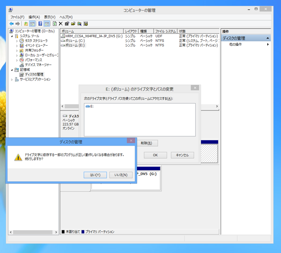The height and width of the screenshot is (253, 281).
Task: Sort by the レイアウト column header
Action: 131,31
